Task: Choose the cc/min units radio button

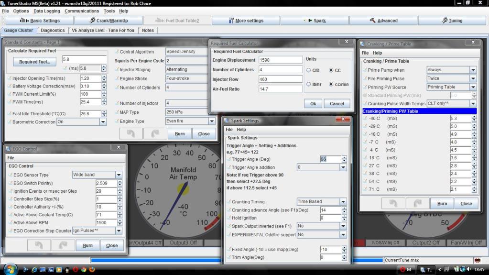Action: [332, 84]
